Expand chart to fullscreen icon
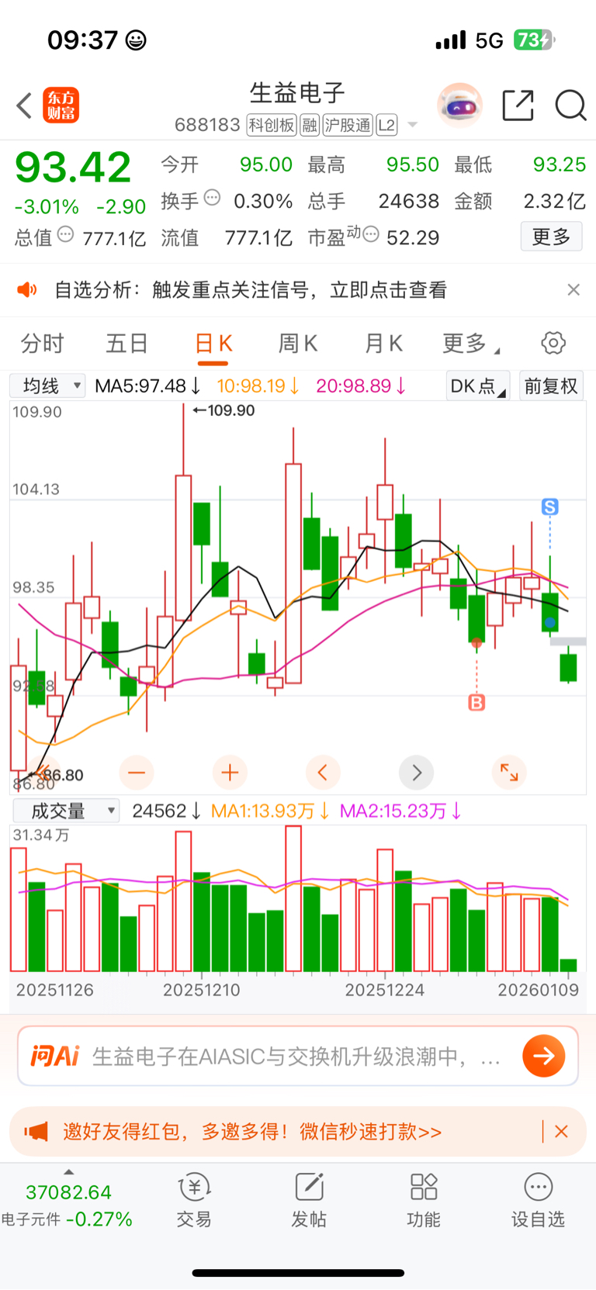The width and height of the screenshot is (596, 1290). click(x=509, y=773)
